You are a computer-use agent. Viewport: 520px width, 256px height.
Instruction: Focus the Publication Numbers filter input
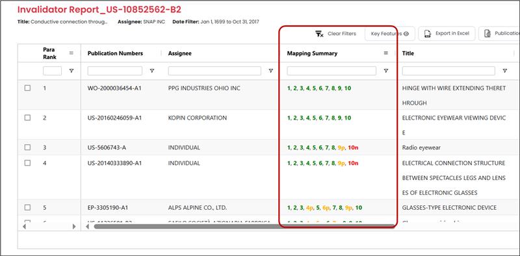[115, 71]
